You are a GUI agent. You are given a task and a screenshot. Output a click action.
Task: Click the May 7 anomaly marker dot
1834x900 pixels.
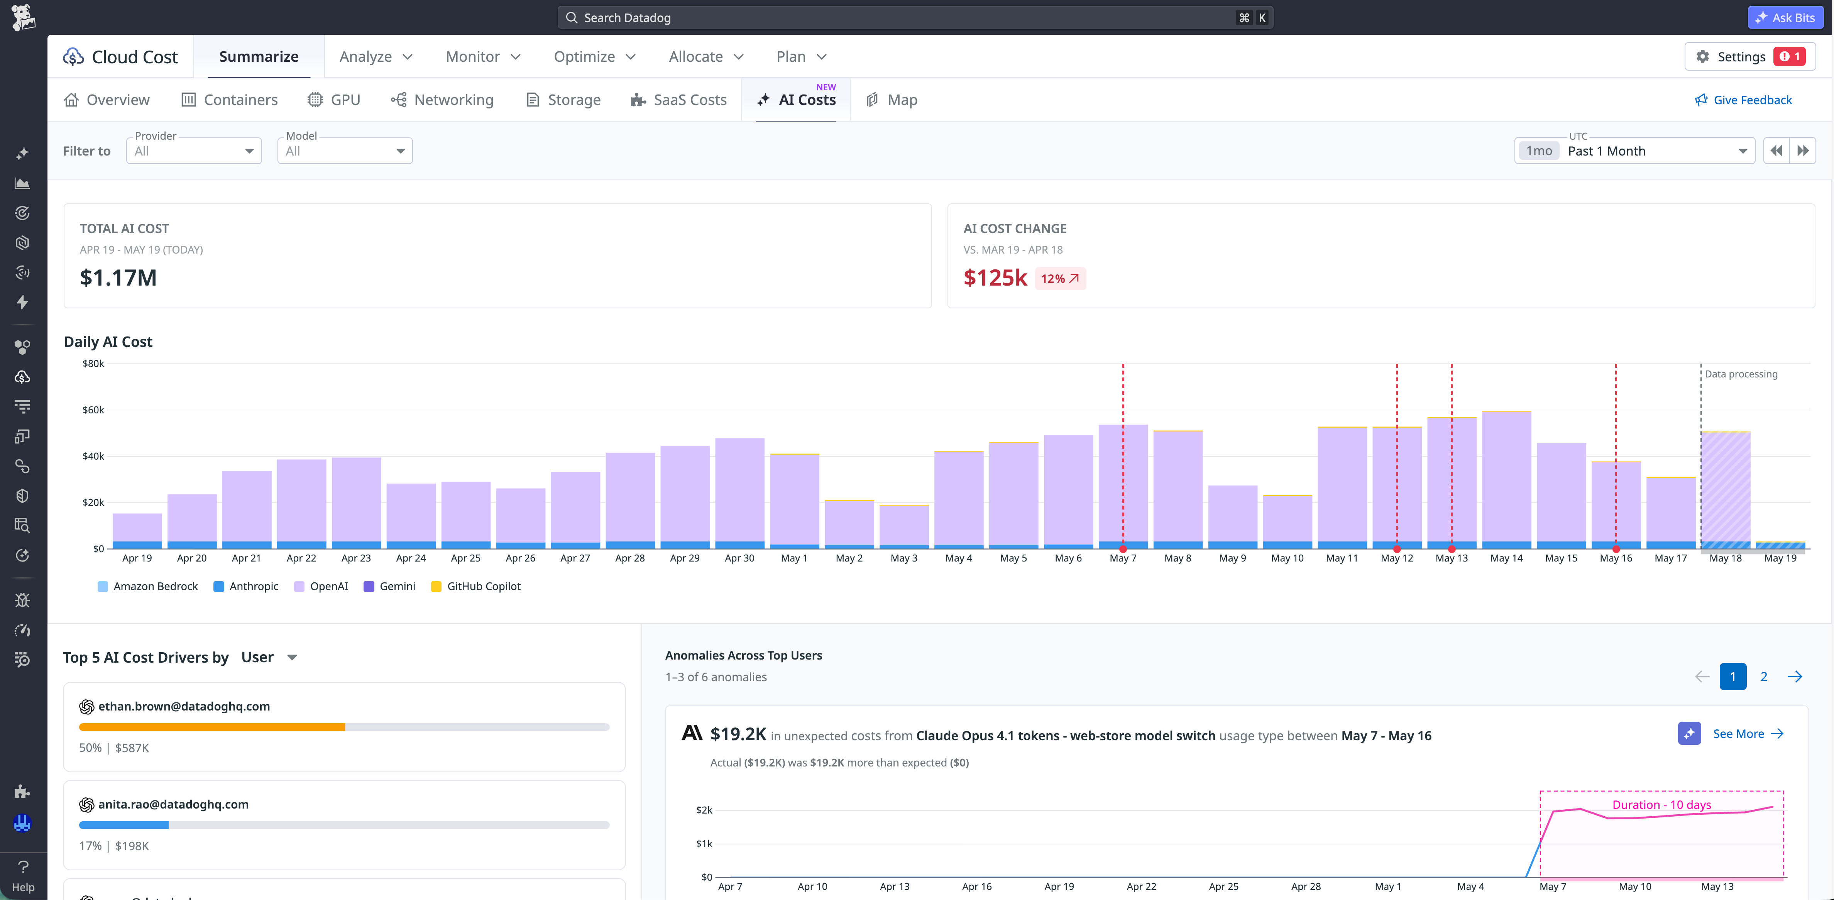pos(1123,548)
